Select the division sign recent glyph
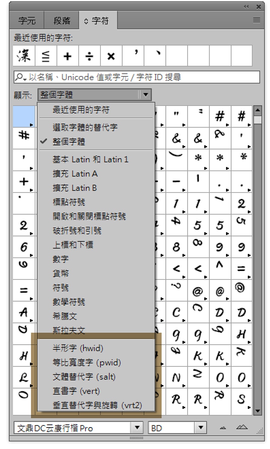The height and width of the screenshot is (449, 270). click(89, 56)
